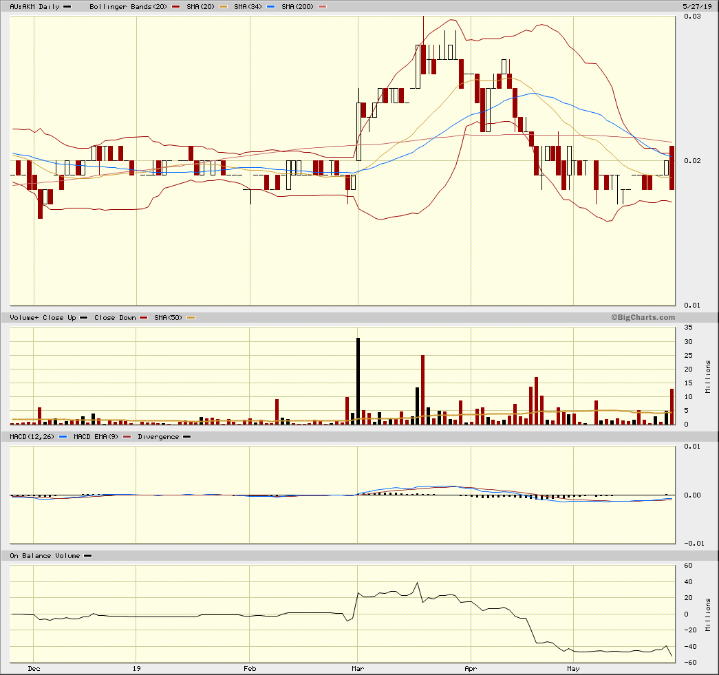
Task: Click the Divergence legend label
Action: 158,436
